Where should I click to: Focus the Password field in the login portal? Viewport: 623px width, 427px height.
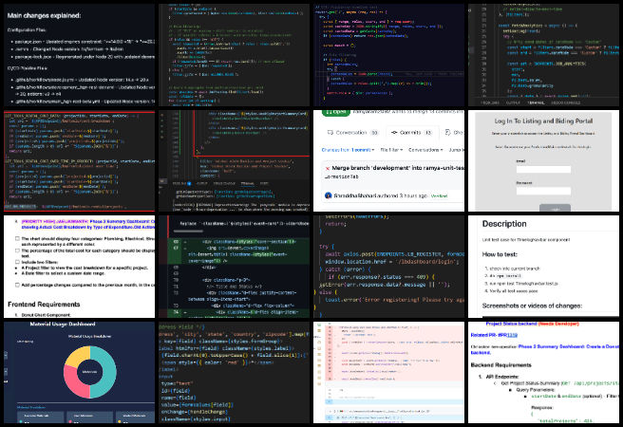(x=543, y=192)
